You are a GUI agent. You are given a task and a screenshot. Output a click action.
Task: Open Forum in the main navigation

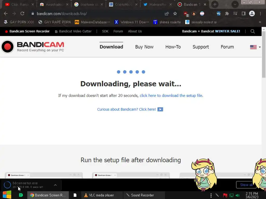[227, 47]
